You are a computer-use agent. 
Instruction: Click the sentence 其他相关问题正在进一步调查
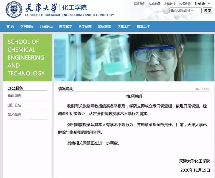(93, 143)
